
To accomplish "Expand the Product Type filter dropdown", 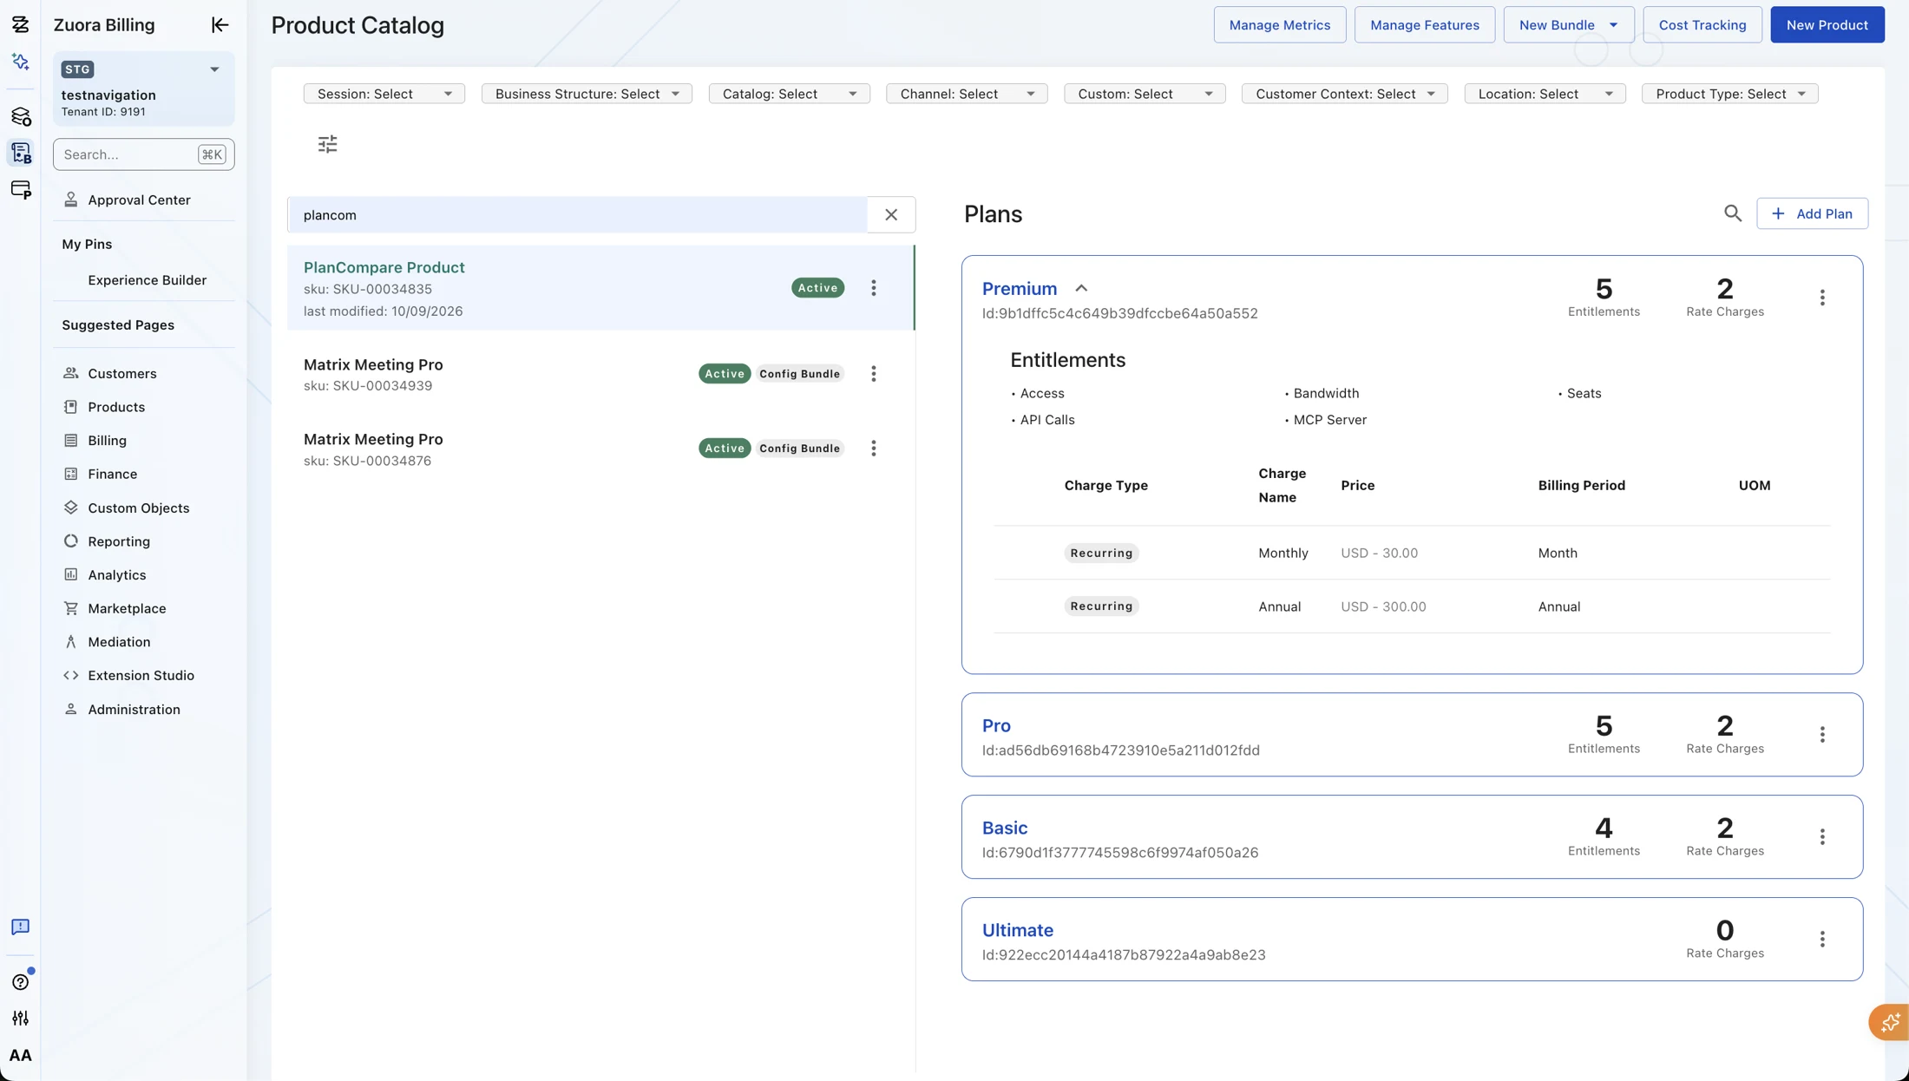I will (x=1729, y=94).
